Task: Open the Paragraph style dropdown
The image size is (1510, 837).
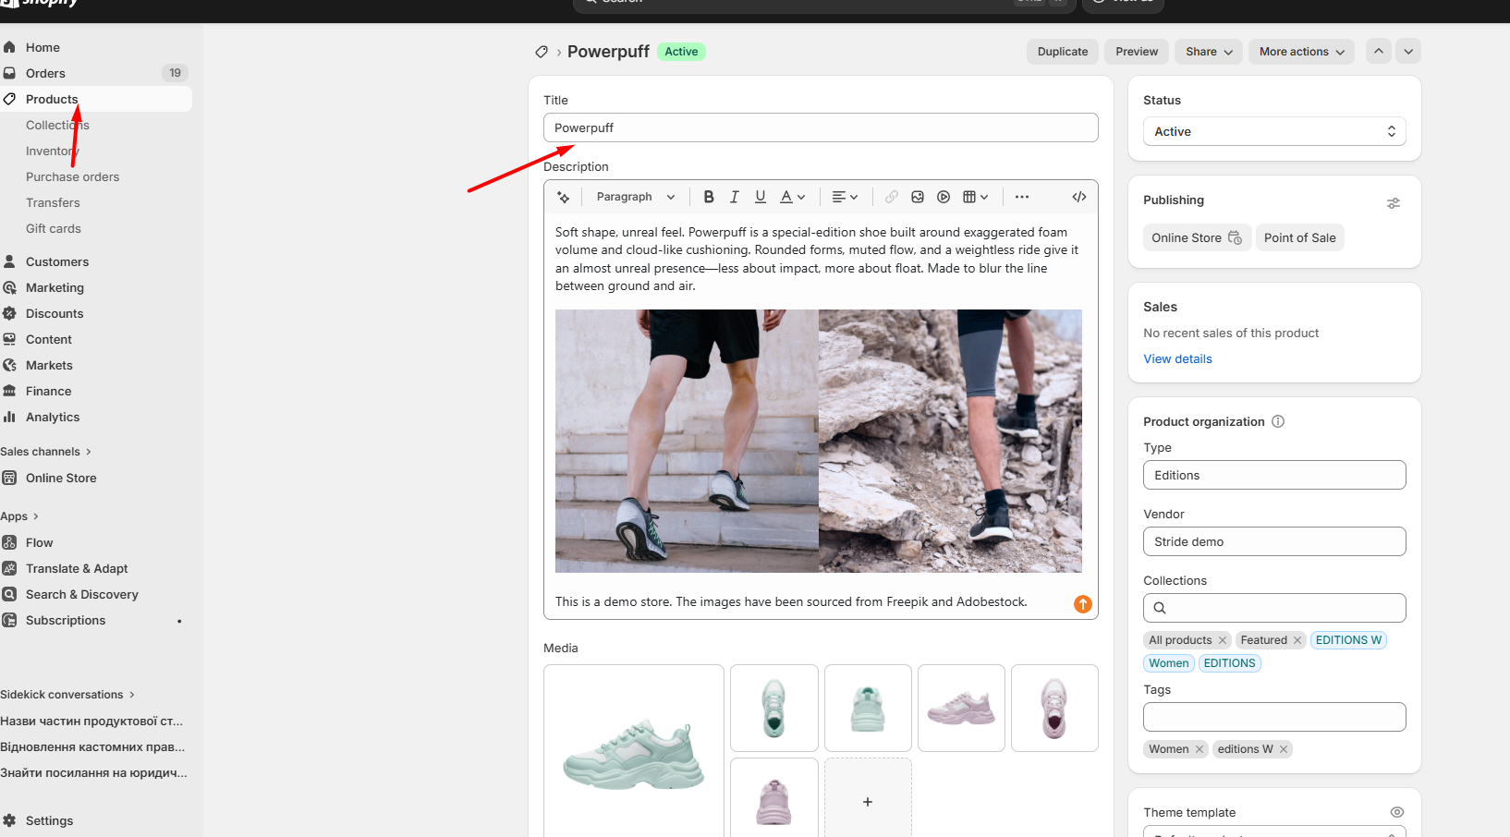Action: [636, 197]
